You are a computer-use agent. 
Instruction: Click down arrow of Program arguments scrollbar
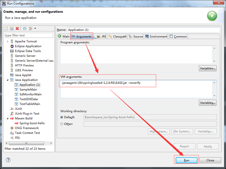click(x=214, y=61)
